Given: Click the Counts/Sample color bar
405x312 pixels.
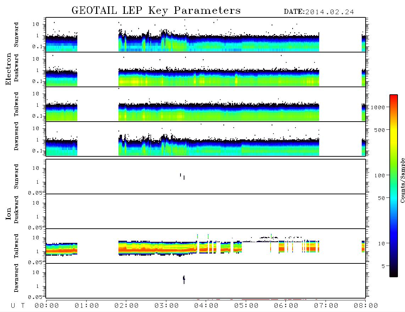Looking at the screenshot, I should tap(393, 186).
